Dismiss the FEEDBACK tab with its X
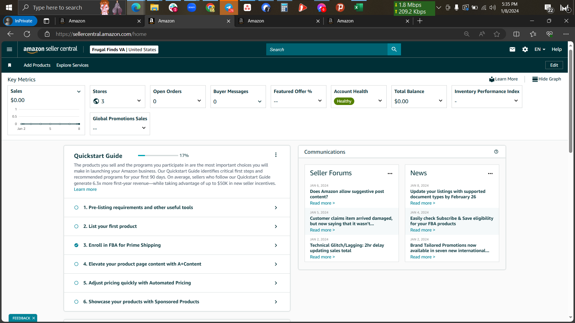This screenshot has width=575, height=323. (34, 318)
